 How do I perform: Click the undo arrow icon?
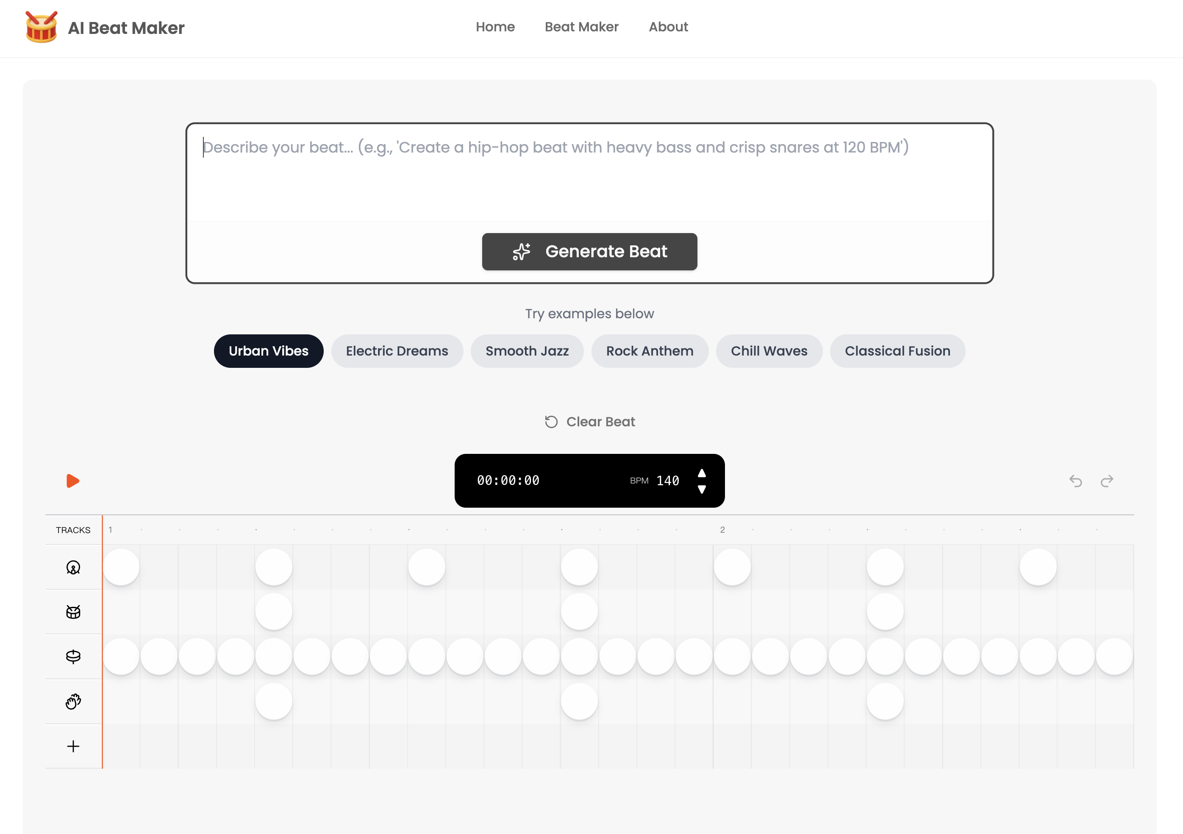point(1075,481)
